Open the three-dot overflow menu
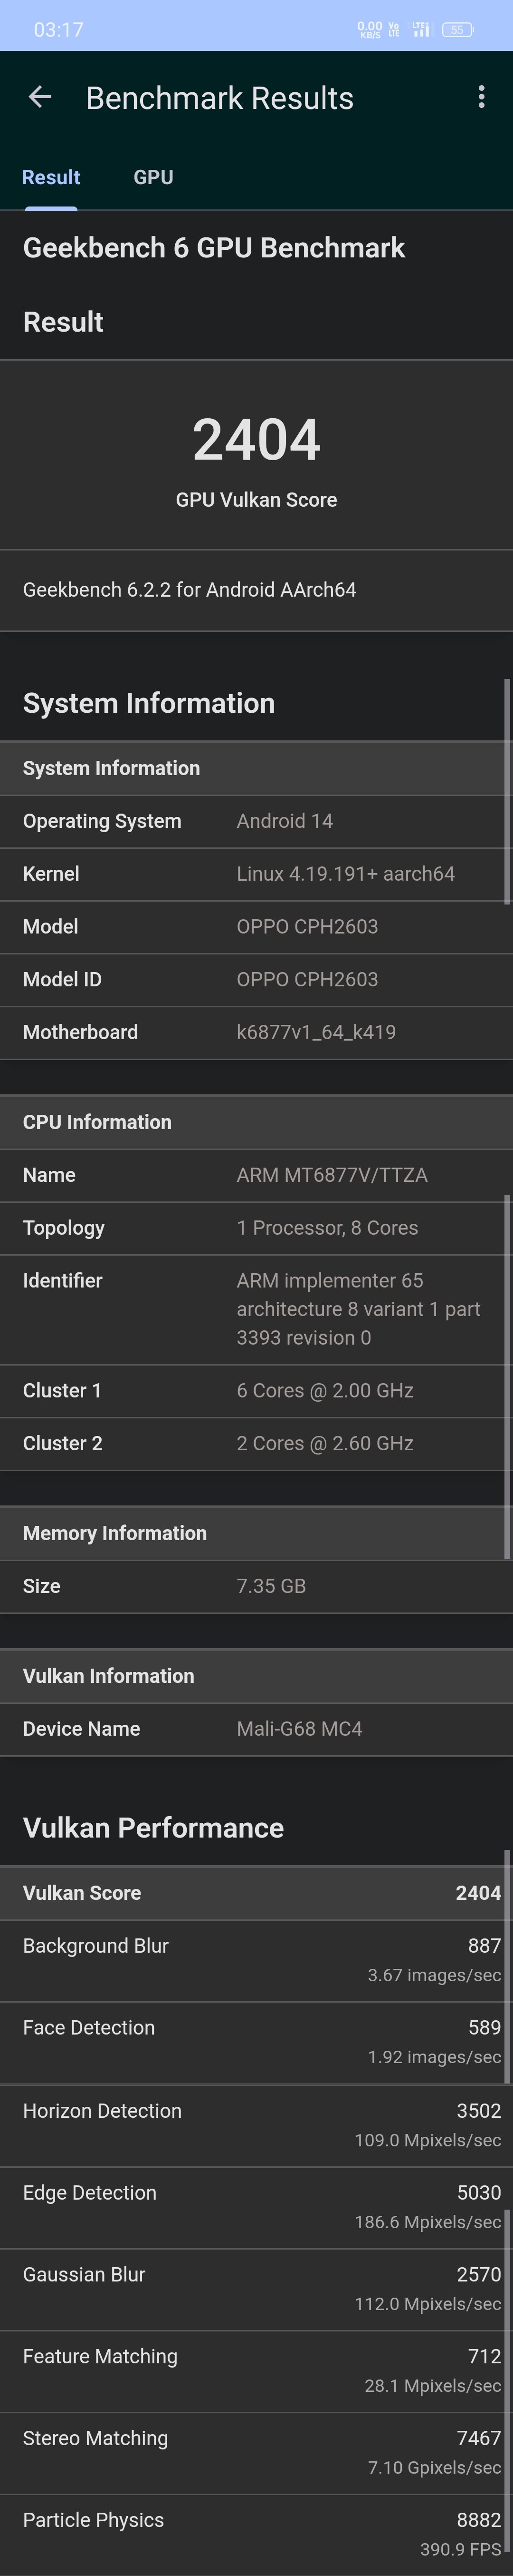Screen dimensions: 513x2576 (x=482, y=97)
